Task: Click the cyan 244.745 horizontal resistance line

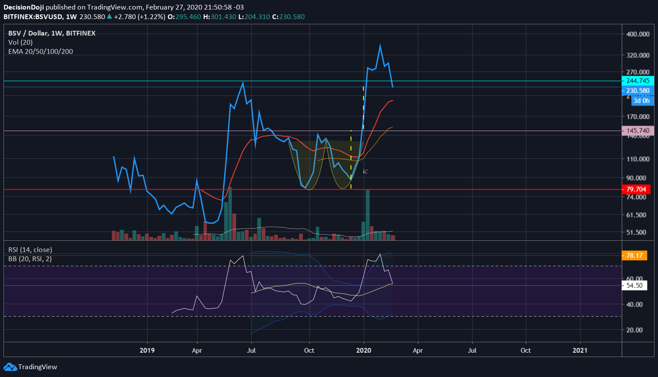Action: [x=313, y=81]
